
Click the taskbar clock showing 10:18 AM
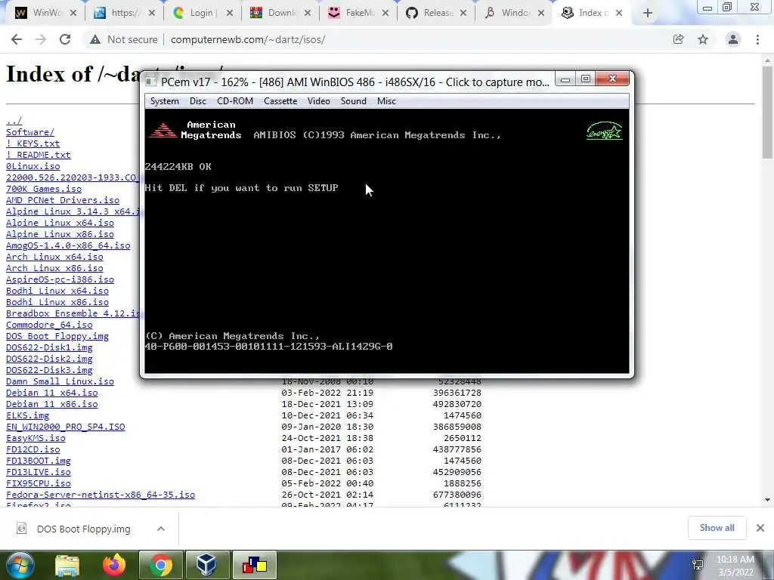[x=735, y=566]
